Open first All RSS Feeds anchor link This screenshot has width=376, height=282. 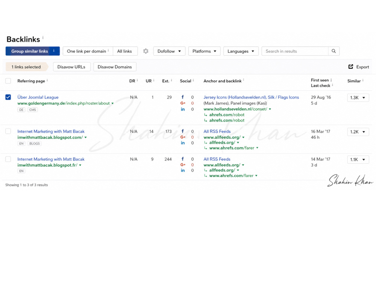click(217, 131)
